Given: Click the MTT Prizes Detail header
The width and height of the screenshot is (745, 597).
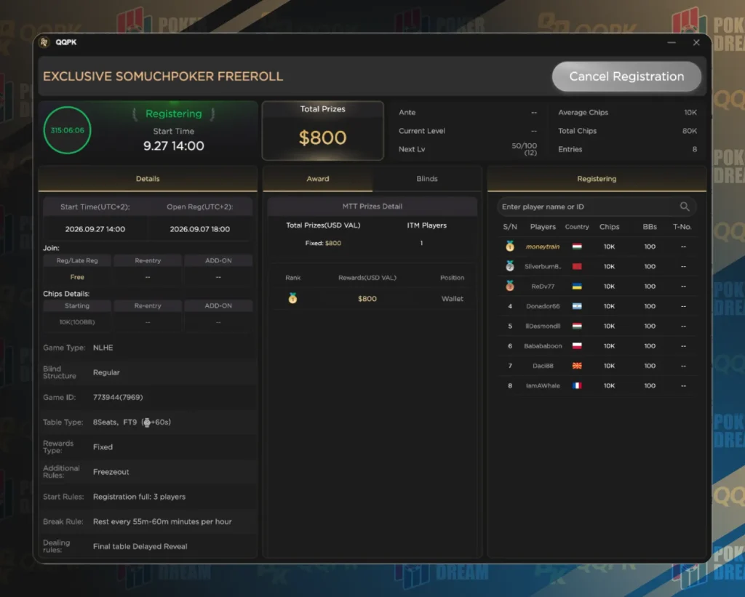Looking at the screenshot, I should coord(372,207).
